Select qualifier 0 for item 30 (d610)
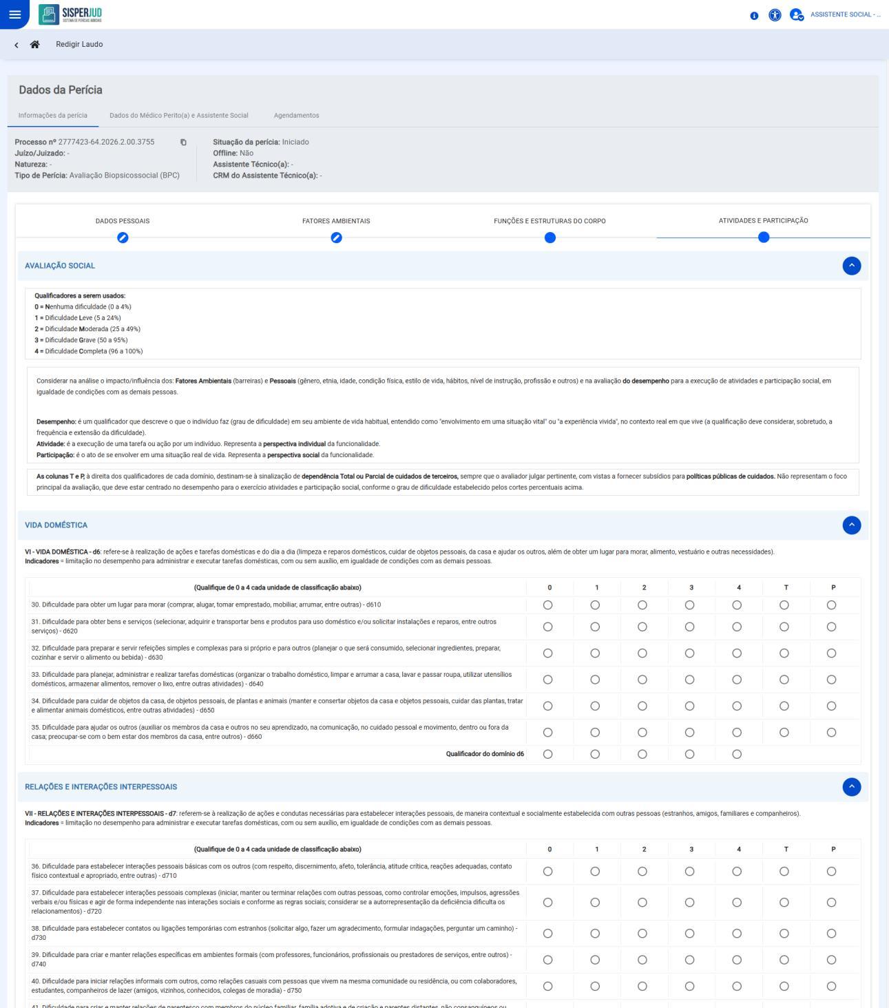Image resolution: width=889 pixels, height=1008 pixels. pyautogui.click(x=548, y=605)
